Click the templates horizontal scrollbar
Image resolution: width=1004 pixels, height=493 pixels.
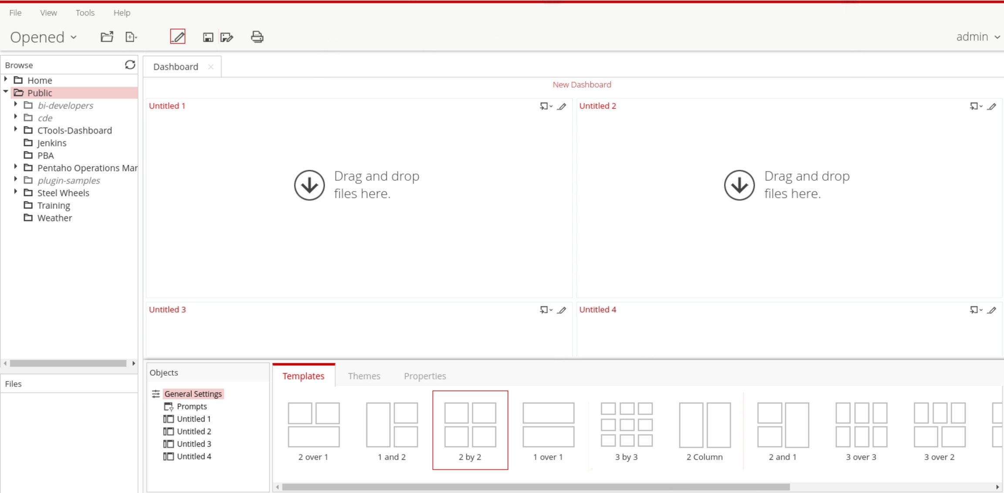[536, 487]
